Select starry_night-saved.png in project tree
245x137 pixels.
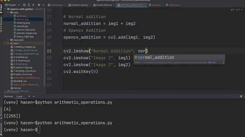click(26, 84)
